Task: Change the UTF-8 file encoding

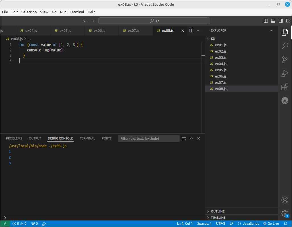Action: pyautogui.click(x=221, y=224)
